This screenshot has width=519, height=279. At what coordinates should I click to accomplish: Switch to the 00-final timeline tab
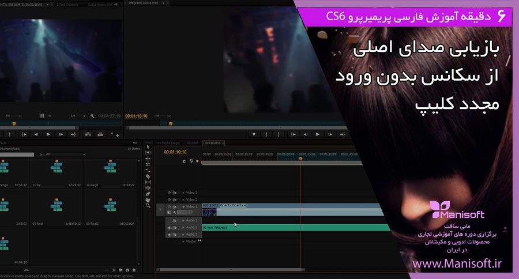(x=192, y=143)
